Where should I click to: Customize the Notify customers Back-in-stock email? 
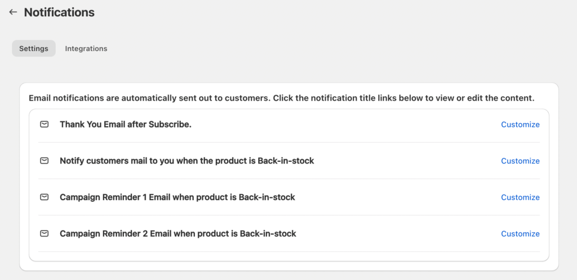[520, 161]
